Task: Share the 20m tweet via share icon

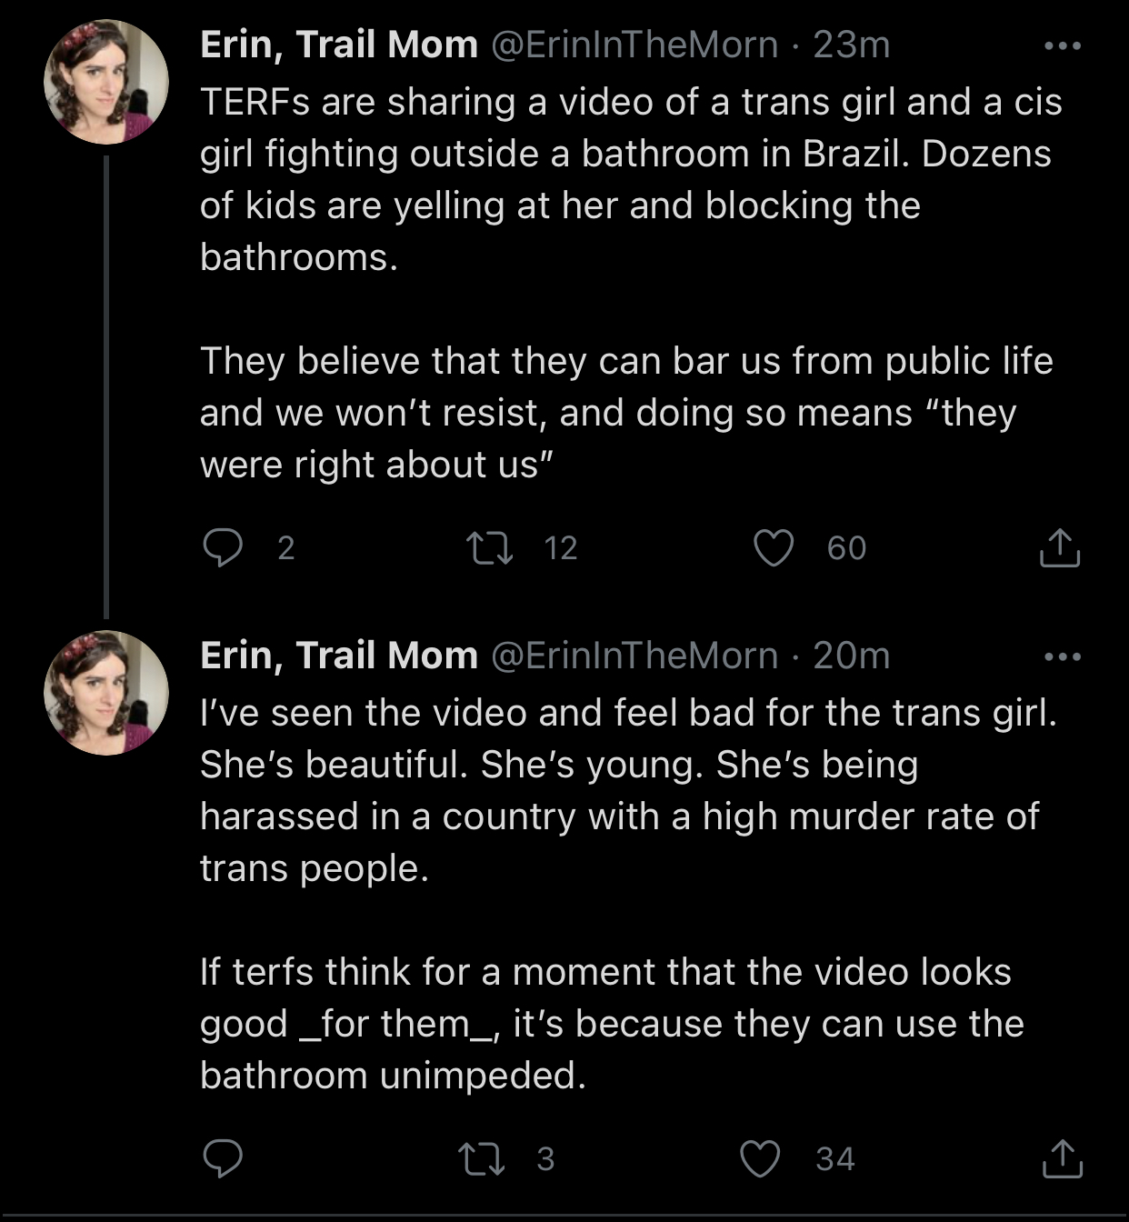Action: (1061, 1158)
